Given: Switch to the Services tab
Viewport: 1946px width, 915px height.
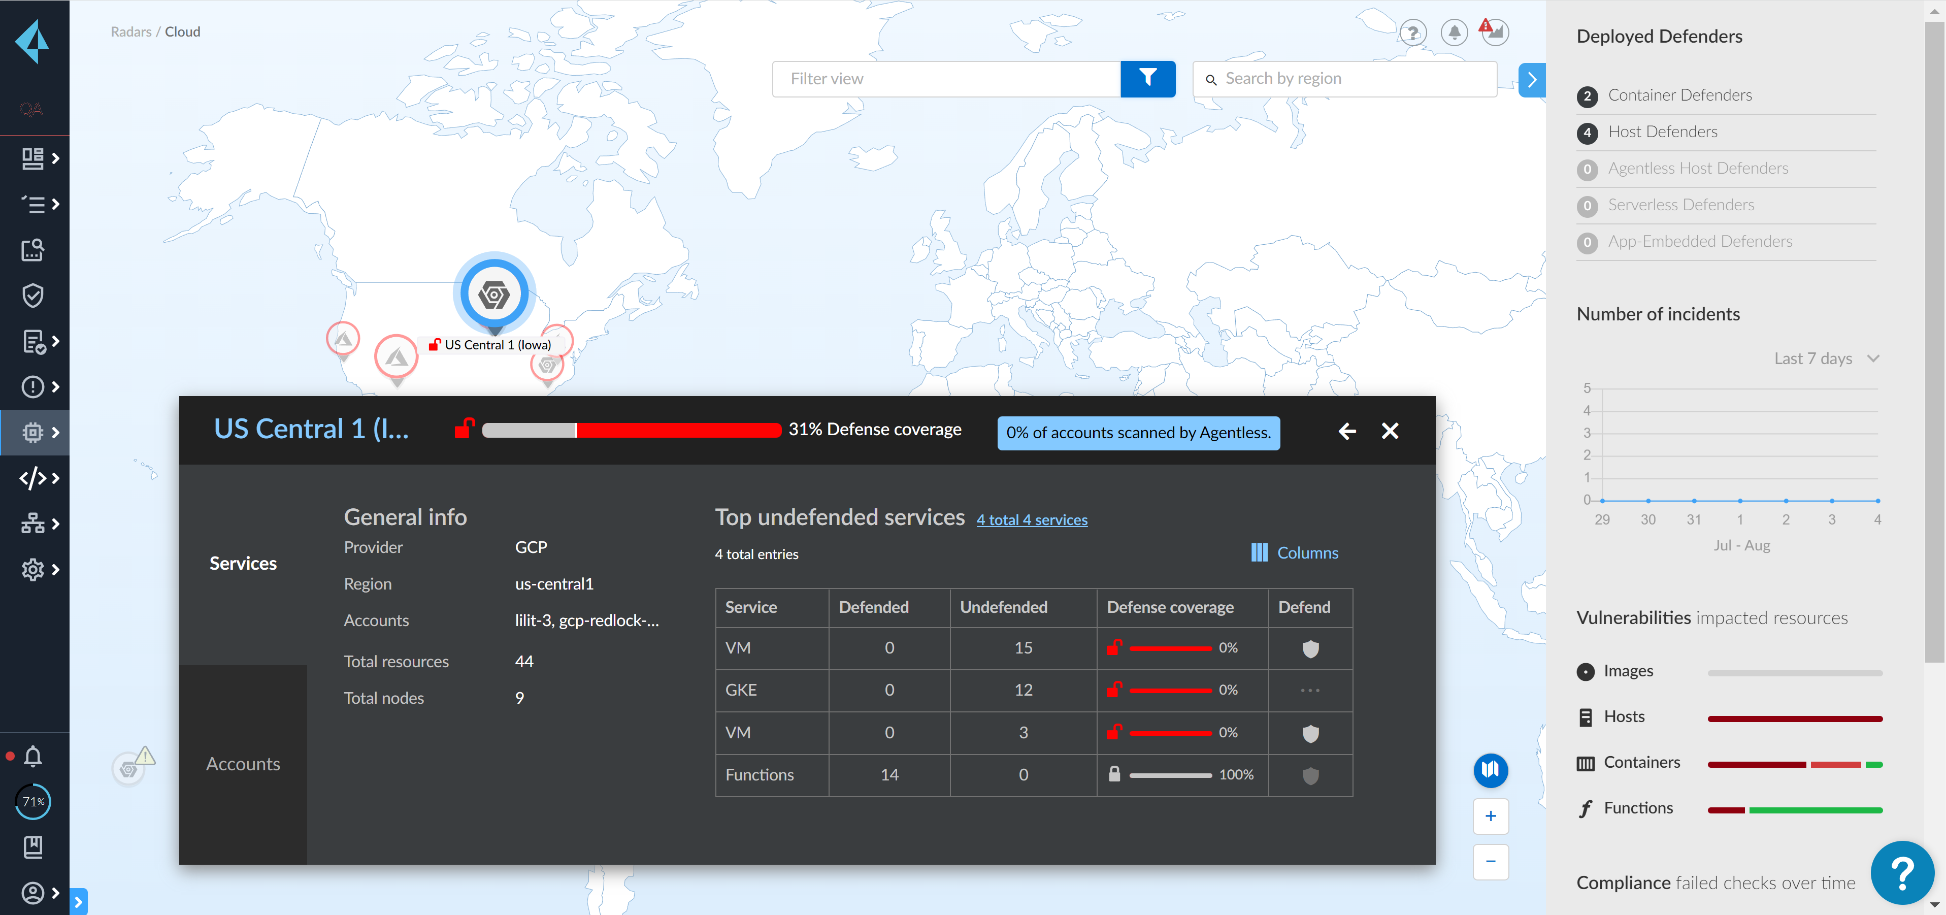Looking at the screenshot, I should coord(243,564).
